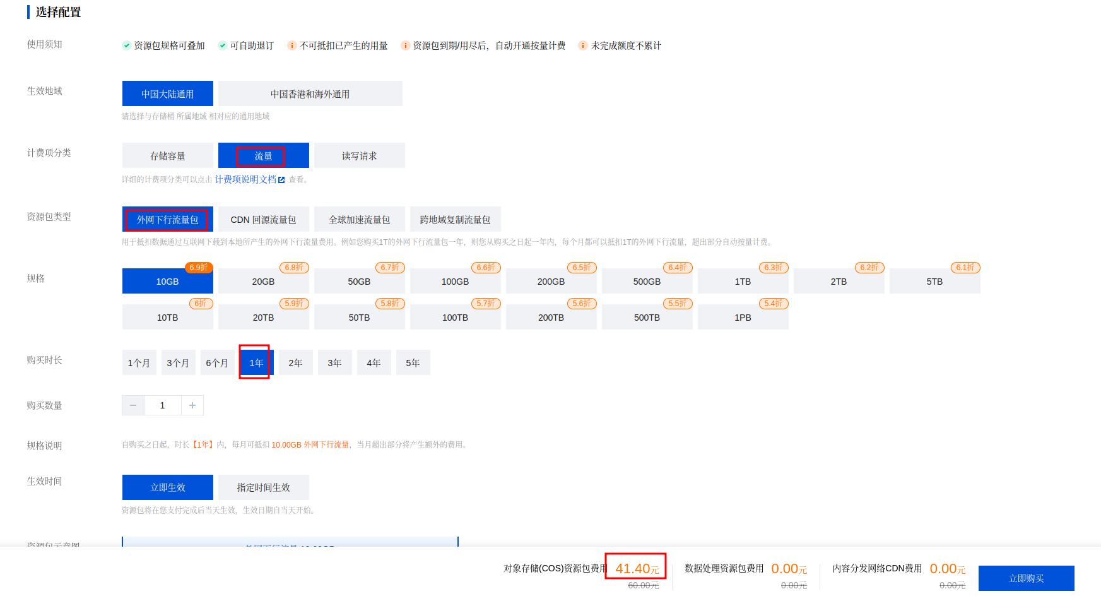
Task: Click the green check icon beside 可自助退订
Action: point(223,45)
